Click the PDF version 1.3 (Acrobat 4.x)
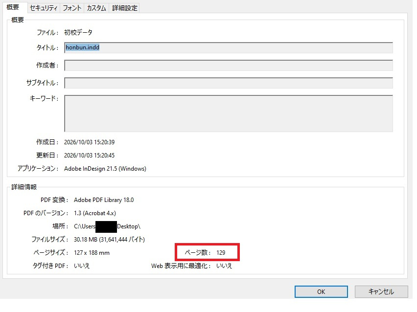Image resolution: width=417 pixels, height=312 pixels. coord(95,213)
